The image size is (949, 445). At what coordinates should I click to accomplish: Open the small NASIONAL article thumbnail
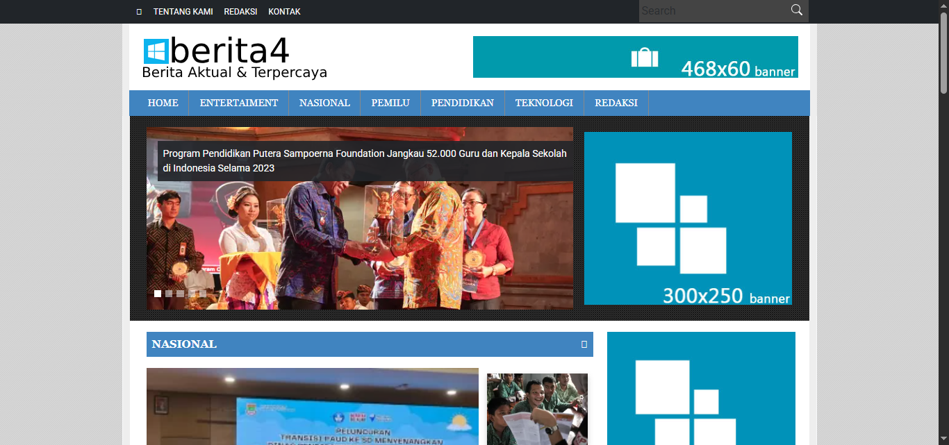[537, 409]
